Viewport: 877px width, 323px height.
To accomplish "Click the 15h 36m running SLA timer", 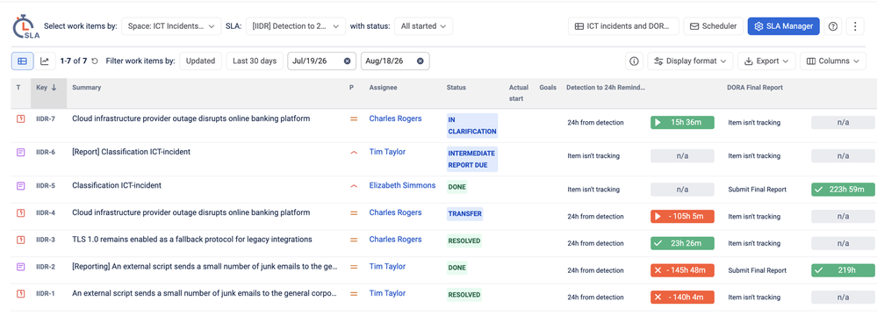I will pos(682,122).
